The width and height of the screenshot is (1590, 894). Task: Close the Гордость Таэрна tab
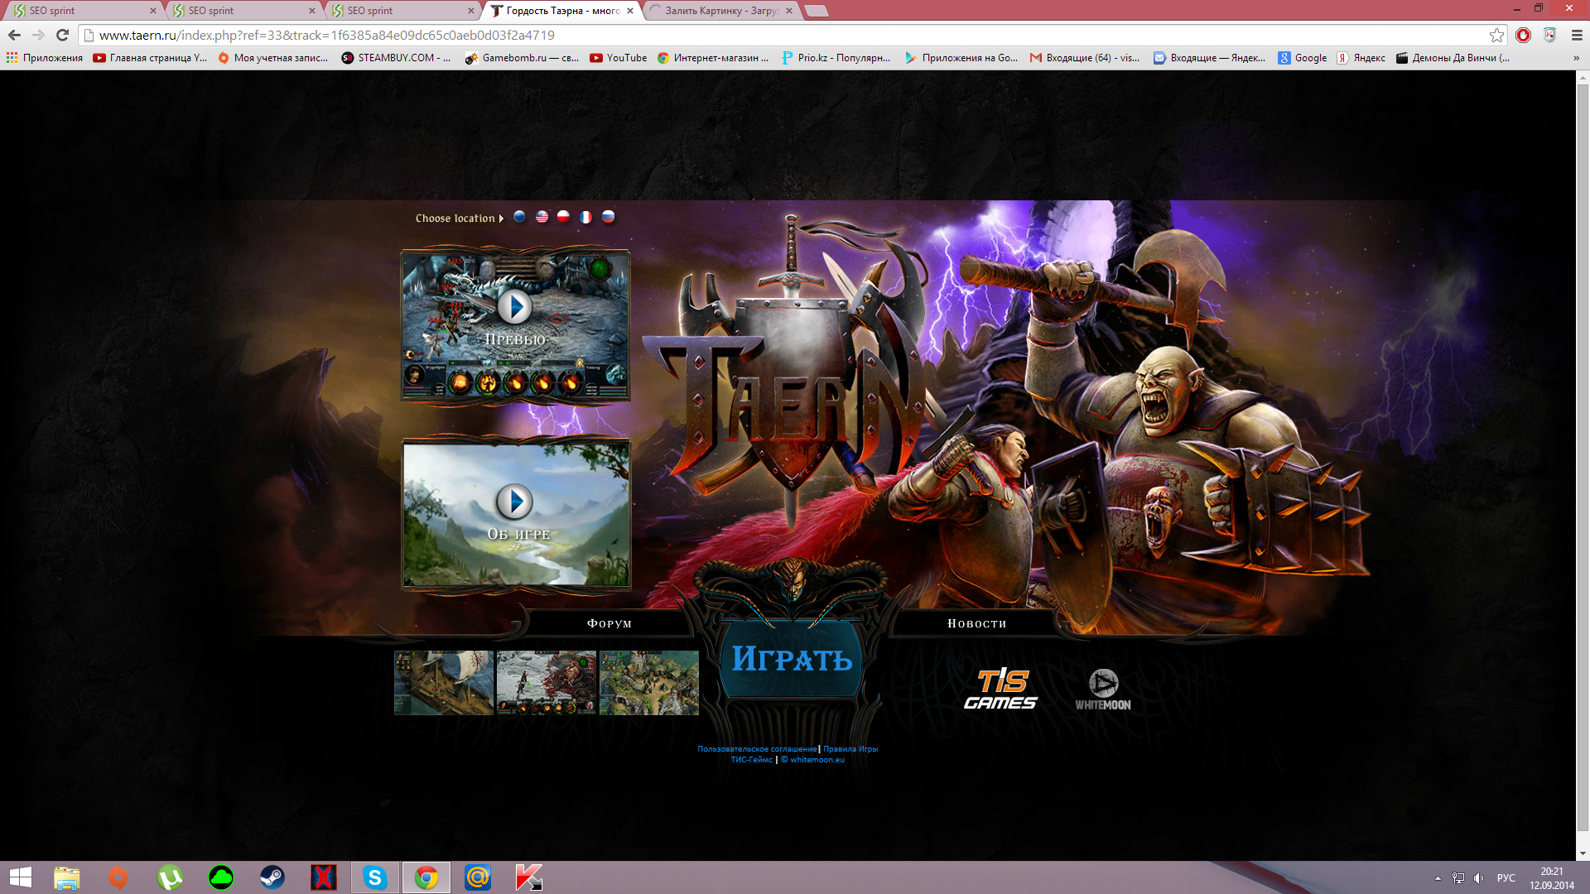pos(630,11)
